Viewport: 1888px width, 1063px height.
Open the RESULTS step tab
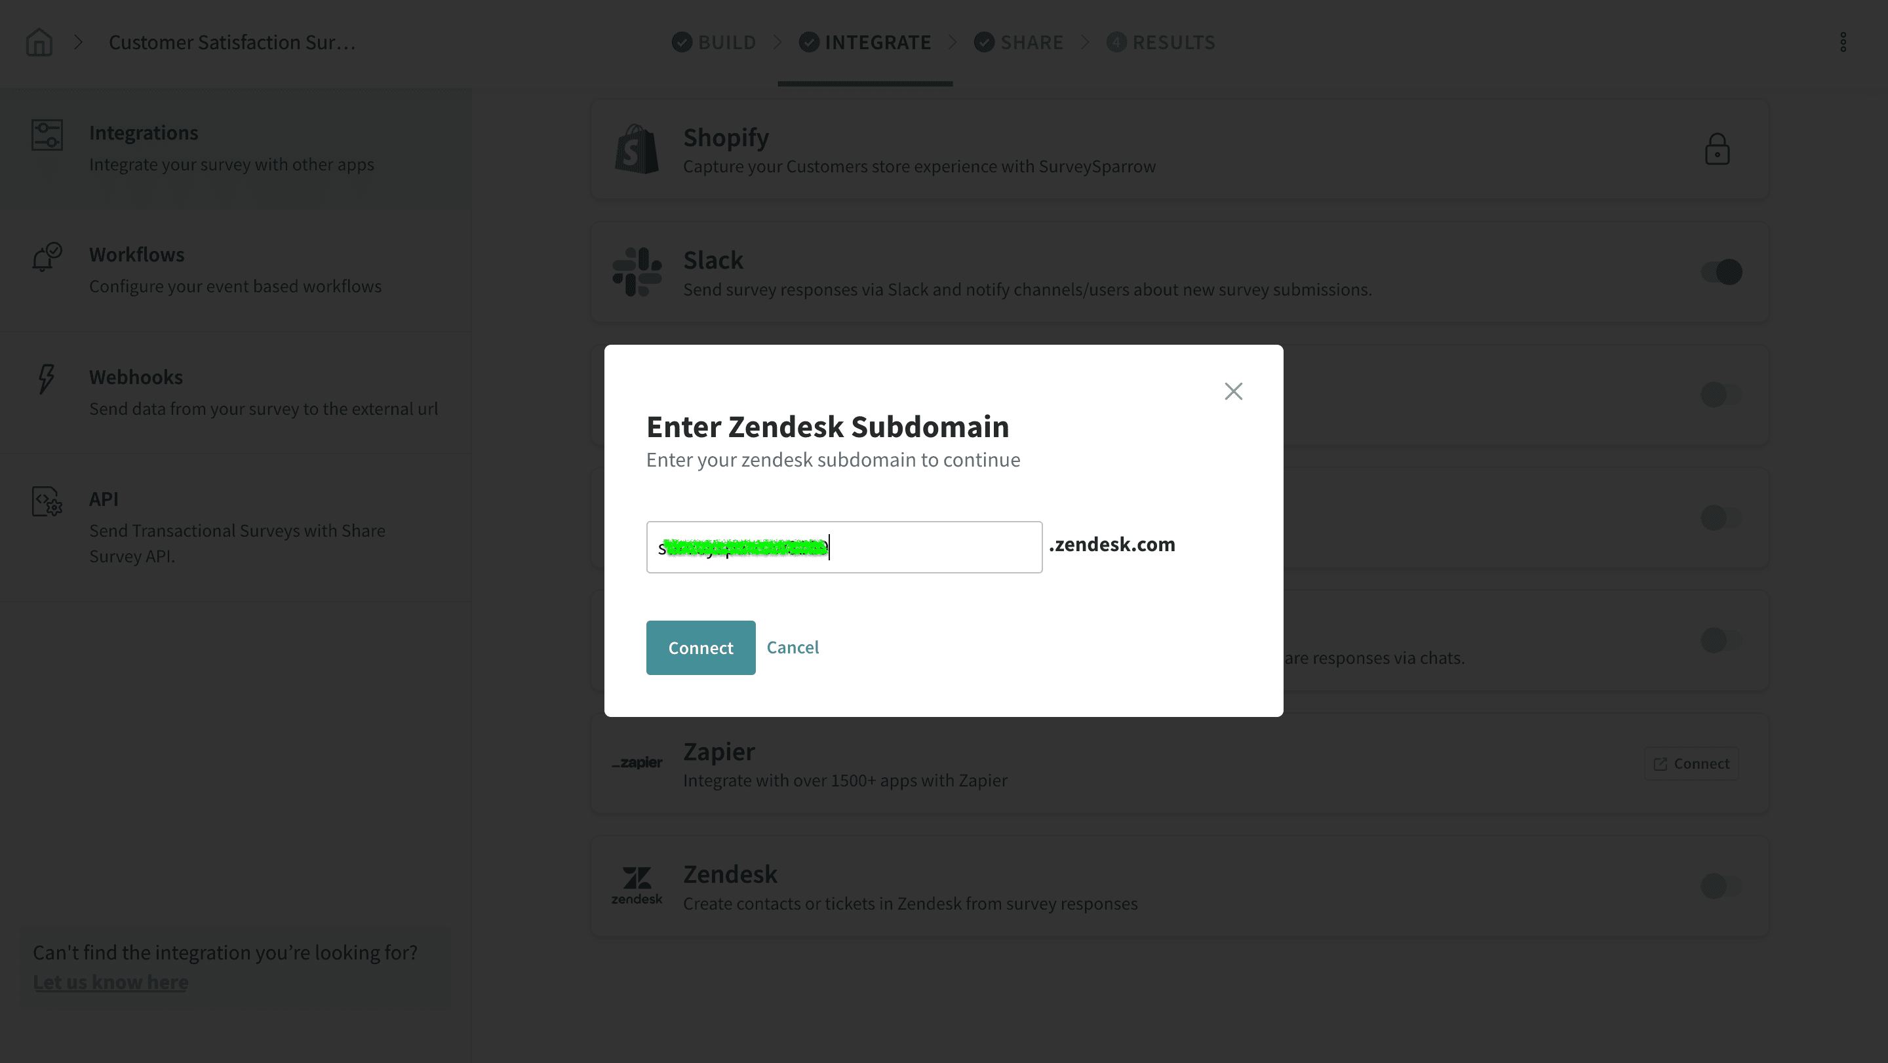click(1161, 43)
